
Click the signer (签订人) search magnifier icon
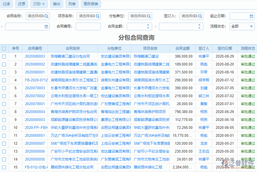click(x=200, y=16)
